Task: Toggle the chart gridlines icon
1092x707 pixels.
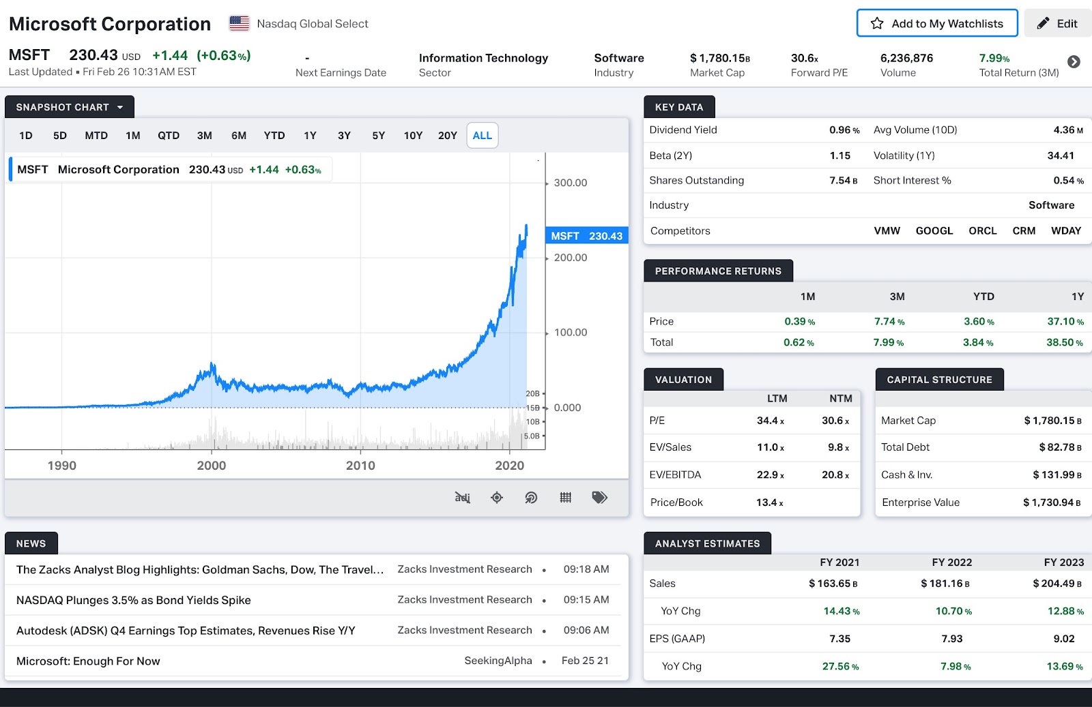Action: point(566,498)
